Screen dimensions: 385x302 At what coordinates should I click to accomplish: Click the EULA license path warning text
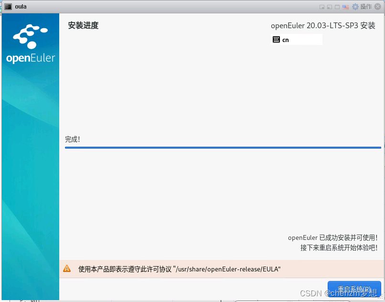click(x=179, y=269)
